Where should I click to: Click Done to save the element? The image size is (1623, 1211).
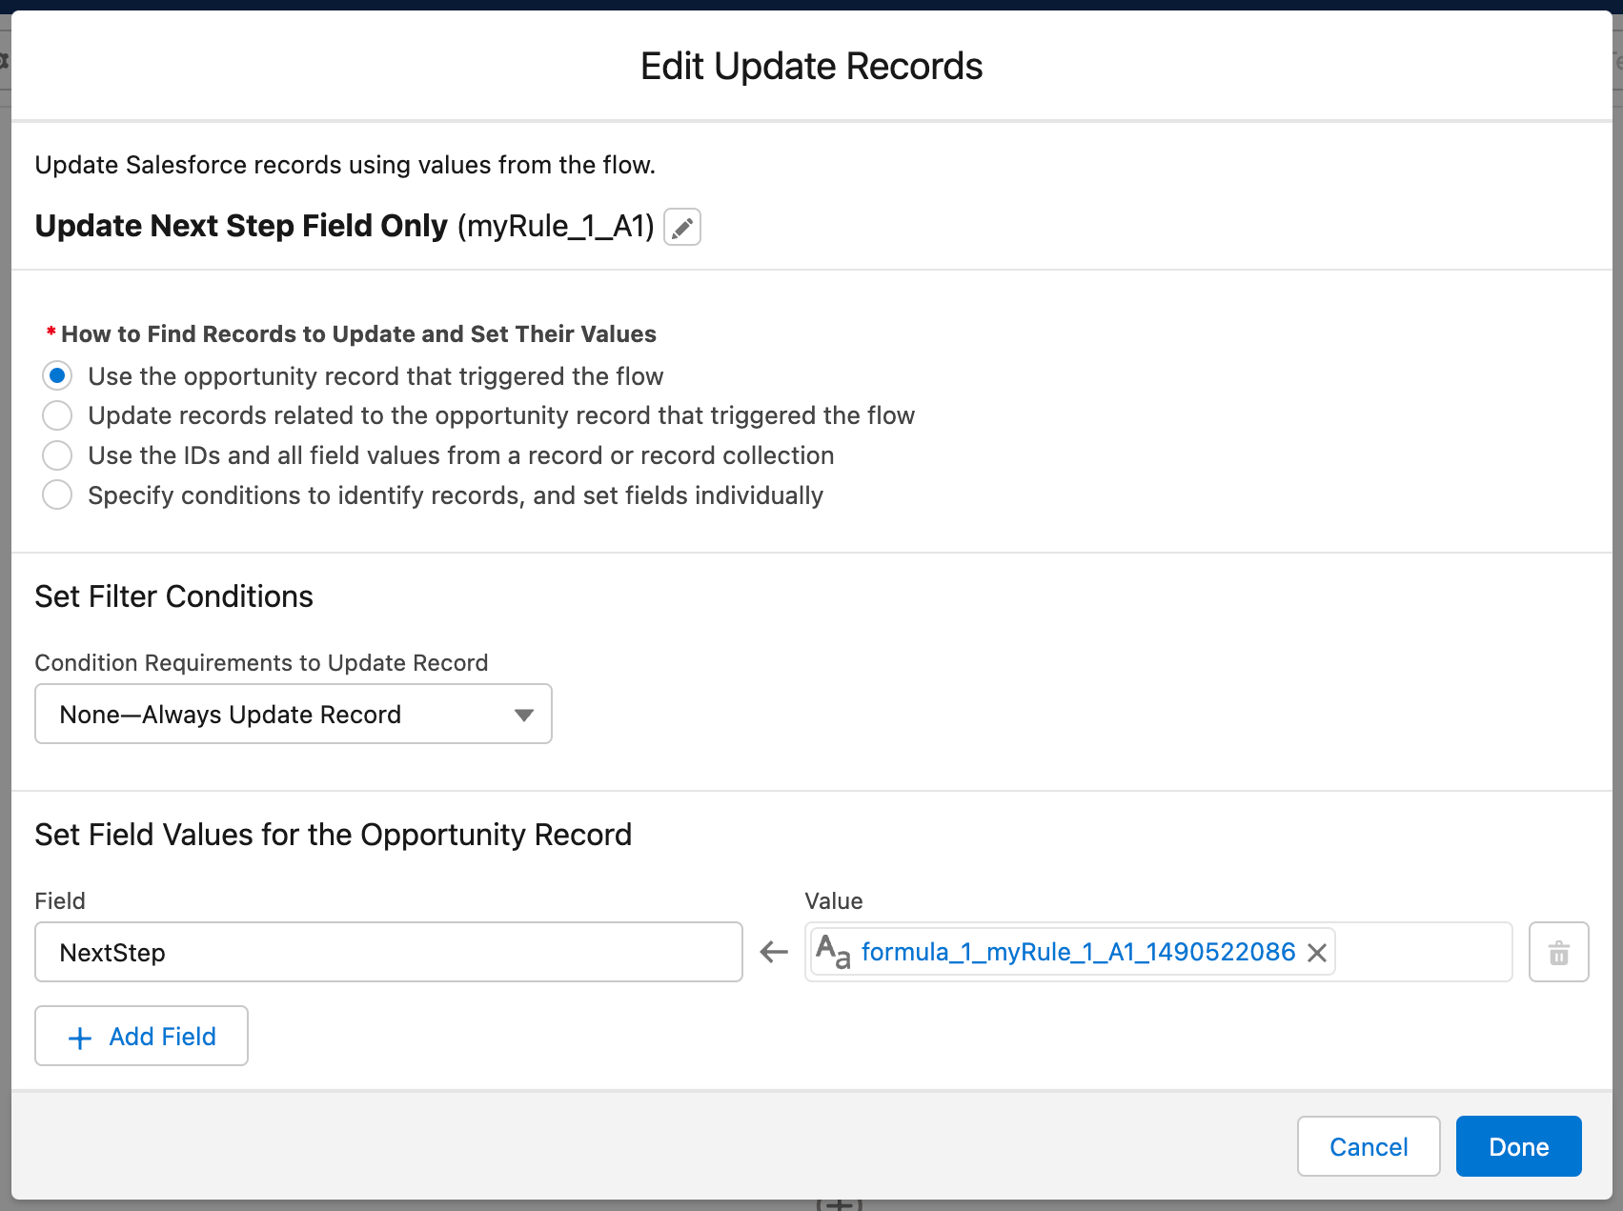(1518, 1146)
